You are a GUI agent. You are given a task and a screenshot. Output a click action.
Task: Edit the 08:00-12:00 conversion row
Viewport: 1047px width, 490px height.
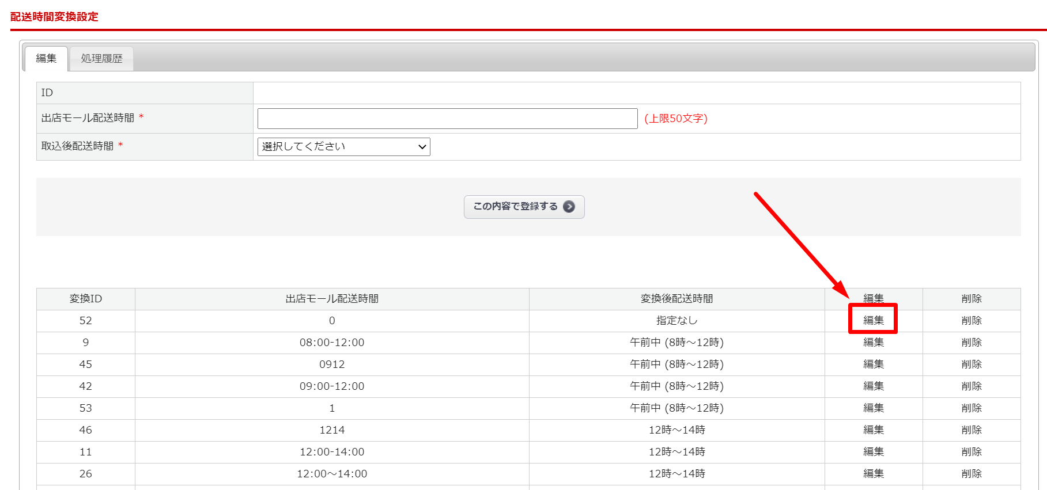point(873,343)
